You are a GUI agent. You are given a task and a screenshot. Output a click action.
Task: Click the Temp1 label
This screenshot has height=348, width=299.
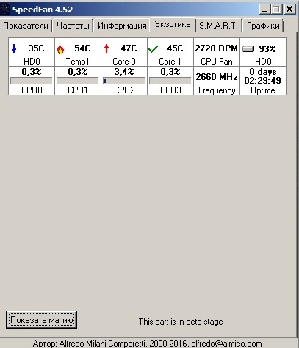[77, 62]
